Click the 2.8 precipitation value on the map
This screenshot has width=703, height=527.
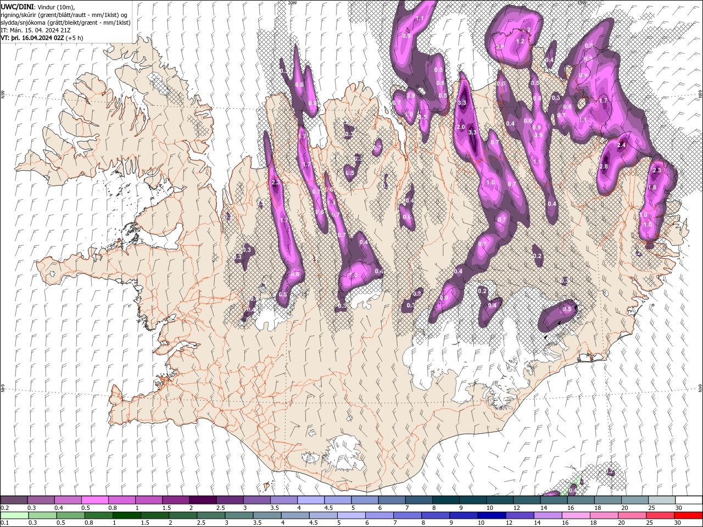click(x=604, y=166)
